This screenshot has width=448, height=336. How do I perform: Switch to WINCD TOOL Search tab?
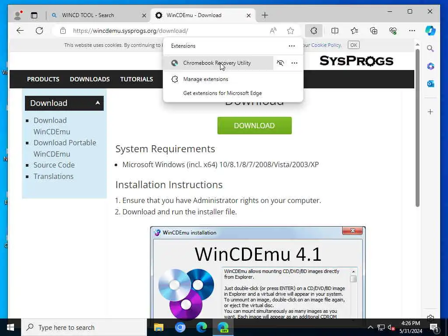click(98, 15)
